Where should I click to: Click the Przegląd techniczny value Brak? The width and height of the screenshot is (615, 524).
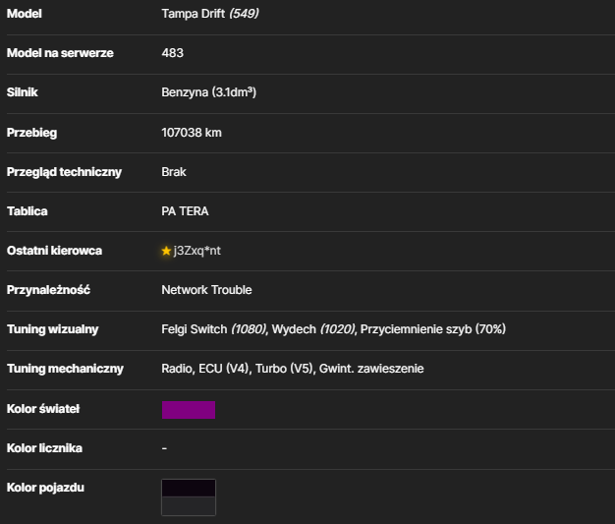coord(174,172)
